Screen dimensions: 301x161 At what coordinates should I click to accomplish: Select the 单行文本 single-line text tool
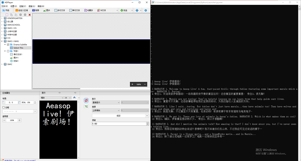[x=74, y=10]
